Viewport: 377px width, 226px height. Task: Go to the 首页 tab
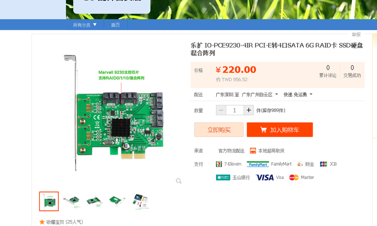(x=115, y=25)
